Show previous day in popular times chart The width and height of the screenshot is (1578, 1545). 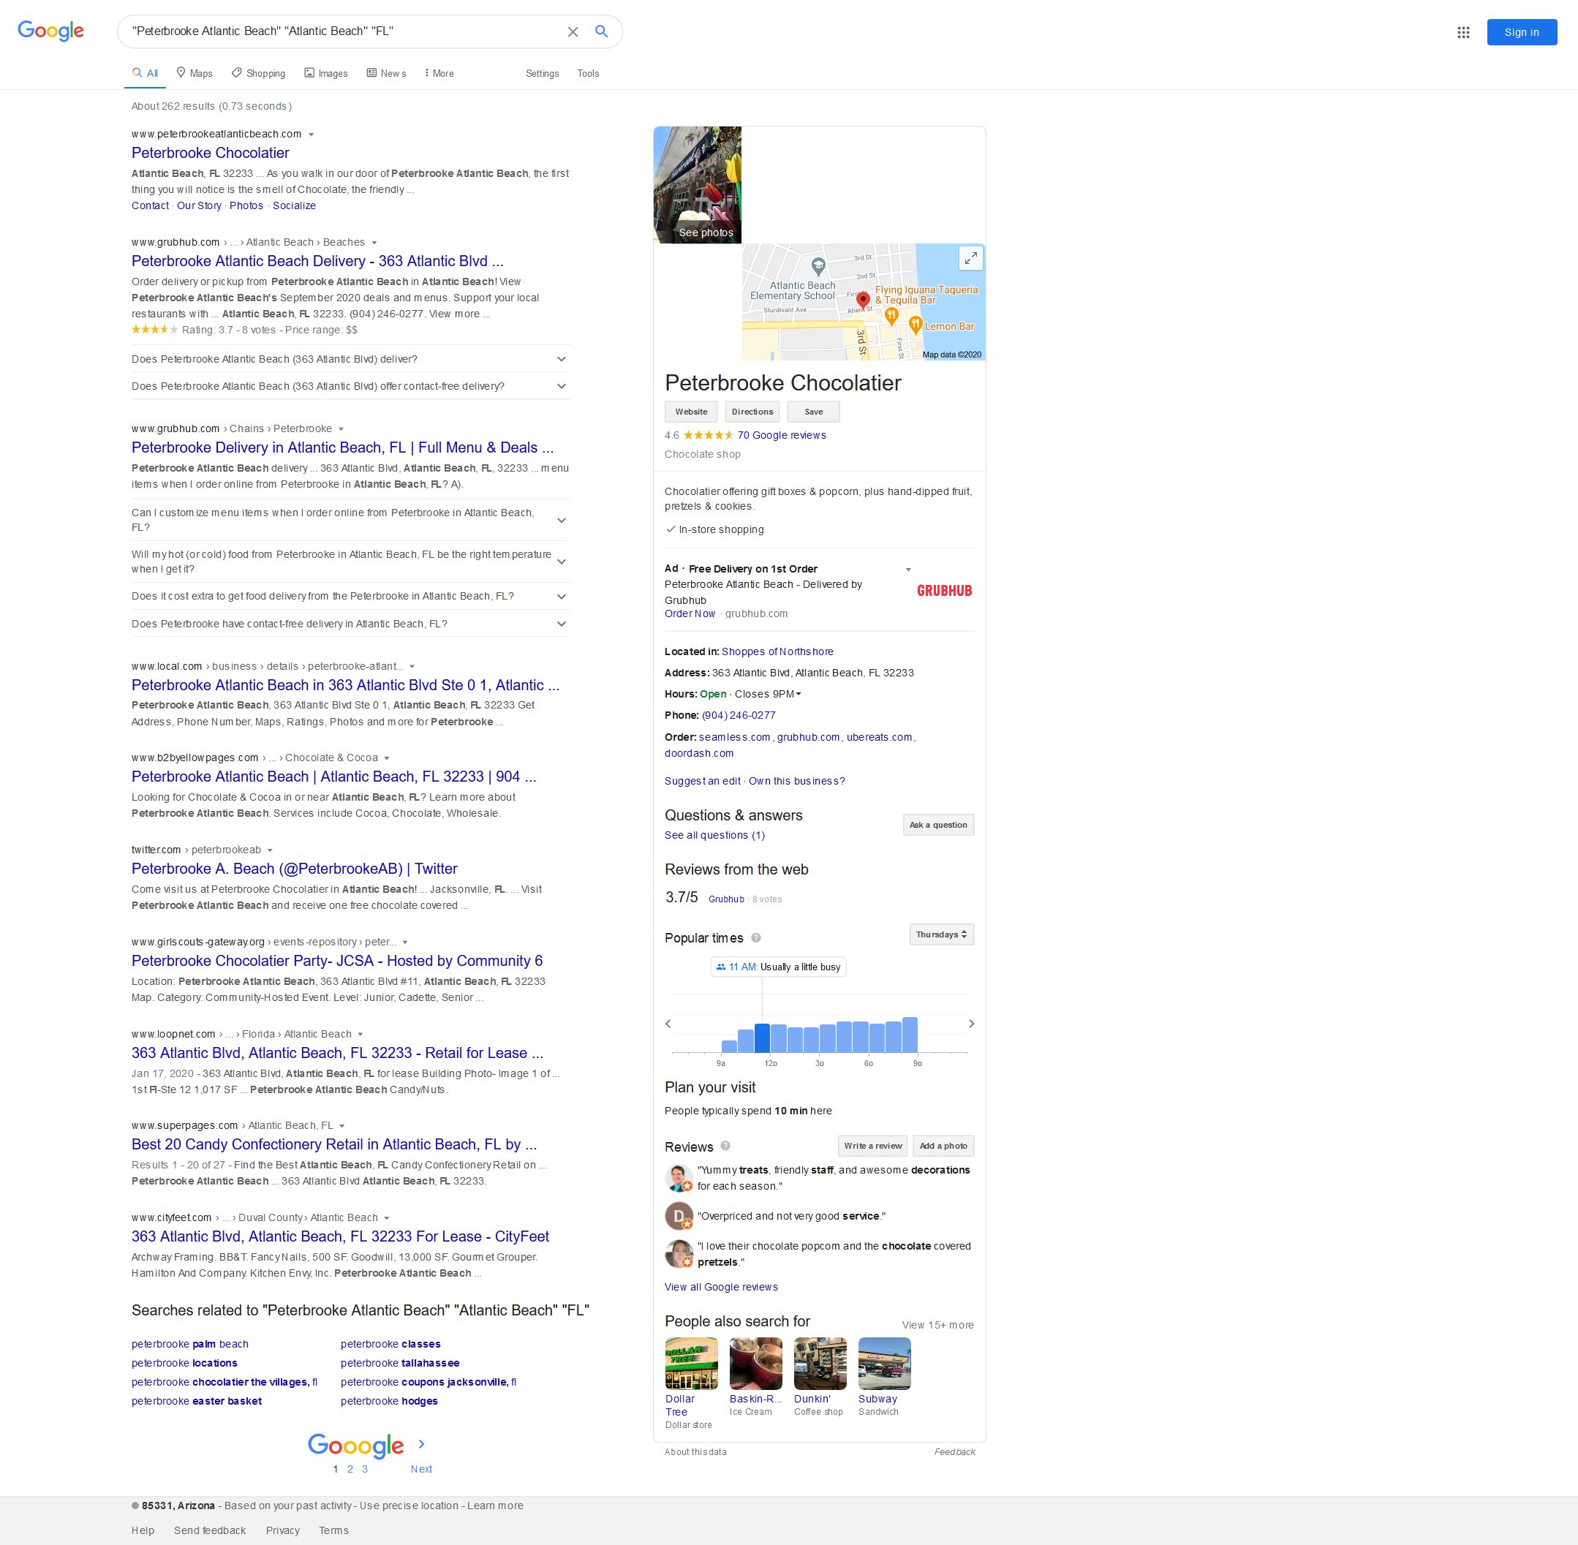click(x=668, y=1024)
